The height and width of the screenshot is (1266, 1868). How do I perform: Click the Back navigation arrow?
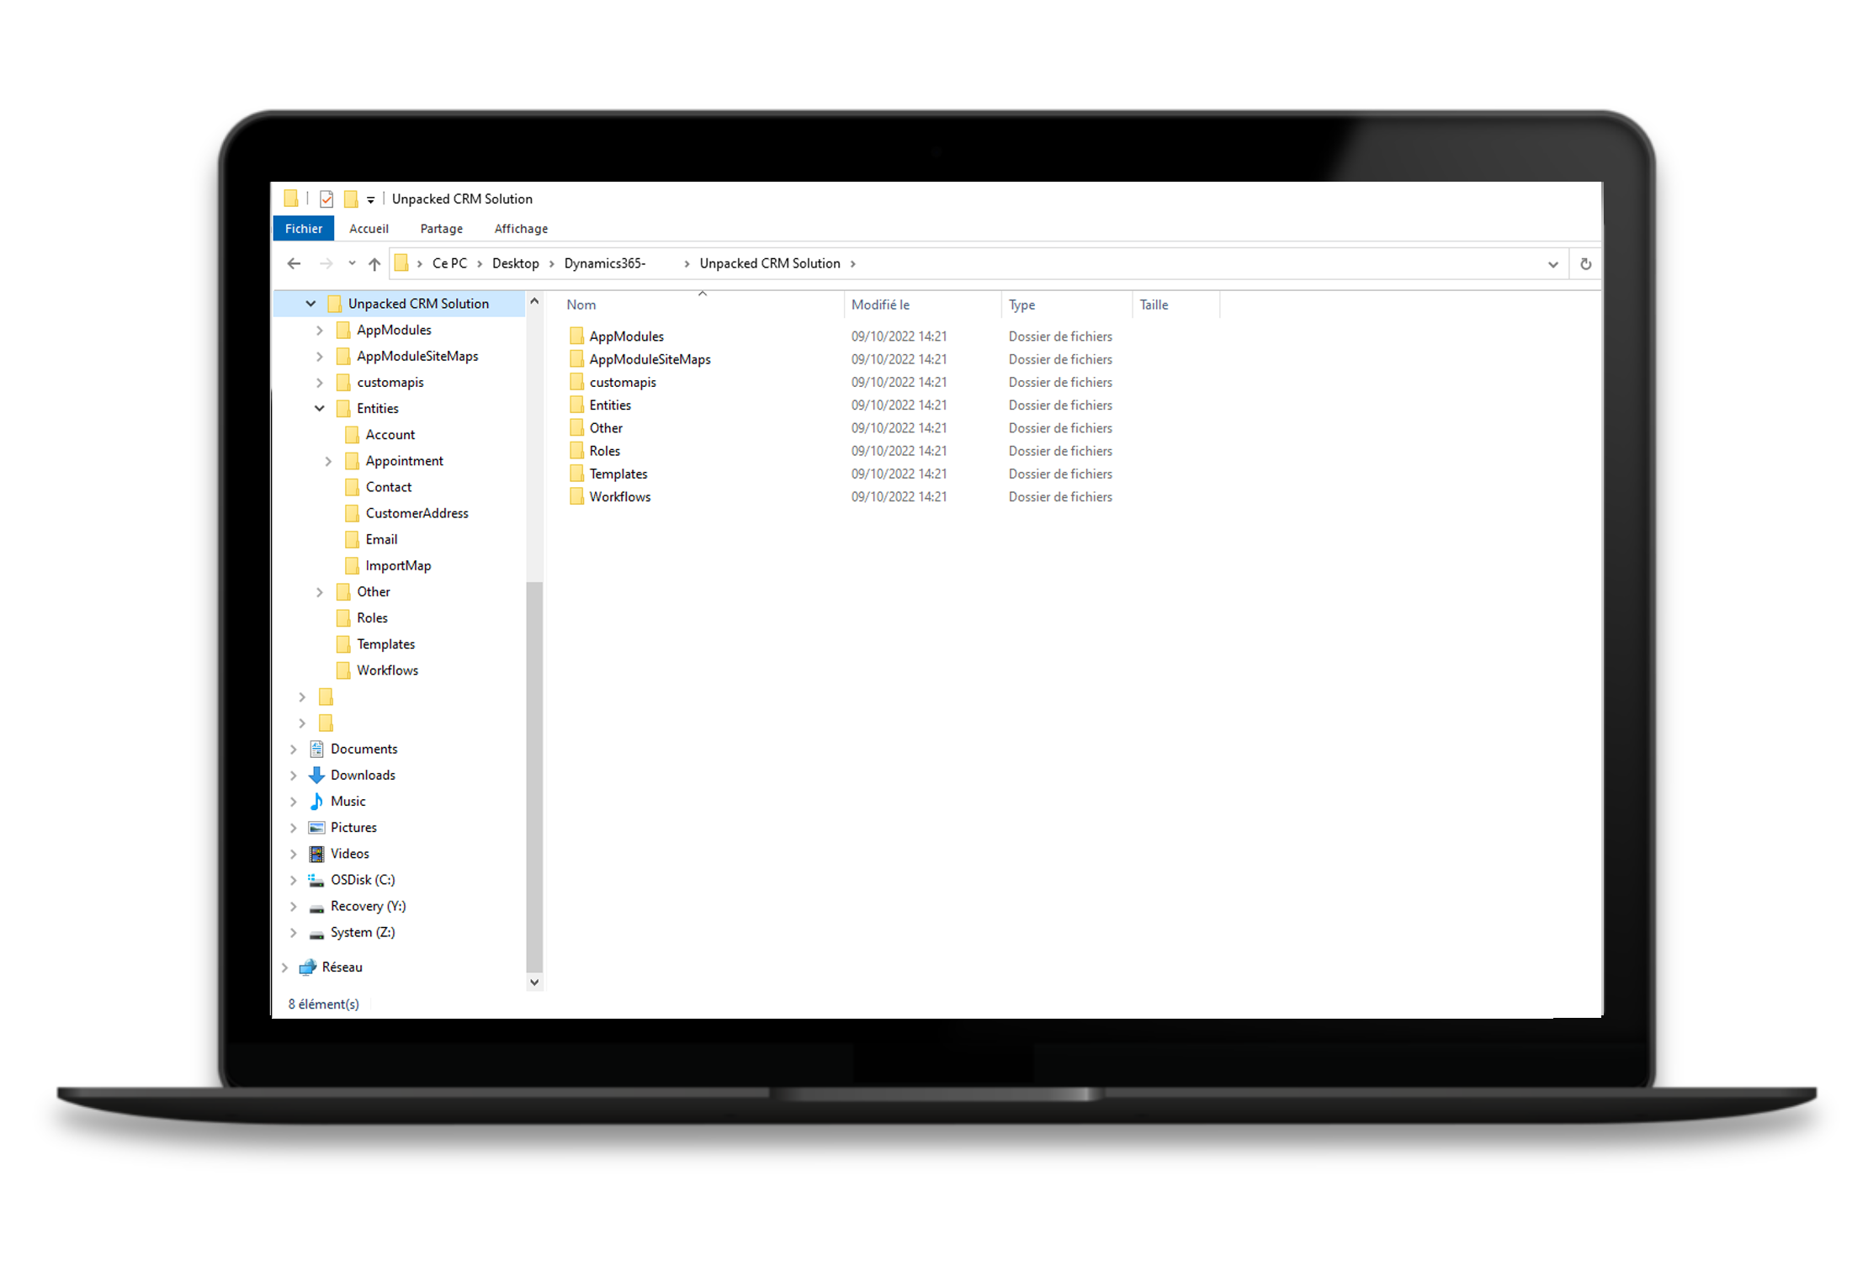click(x=294, y=264)
